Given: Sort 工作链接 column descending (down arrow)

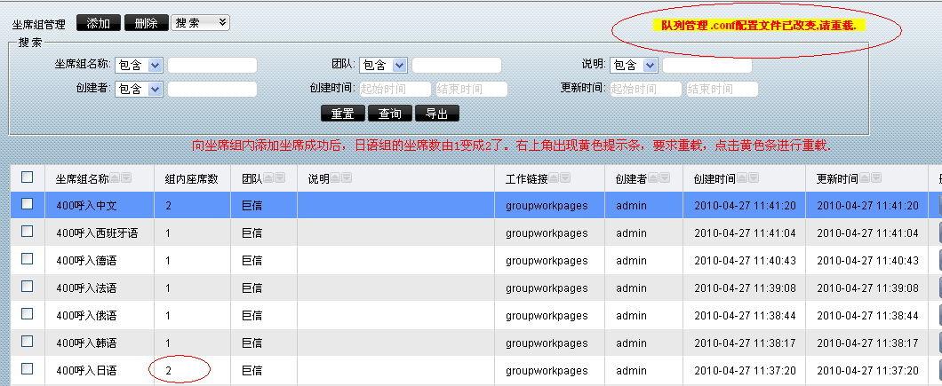Looking at the screenshot, I should point(566,178).
